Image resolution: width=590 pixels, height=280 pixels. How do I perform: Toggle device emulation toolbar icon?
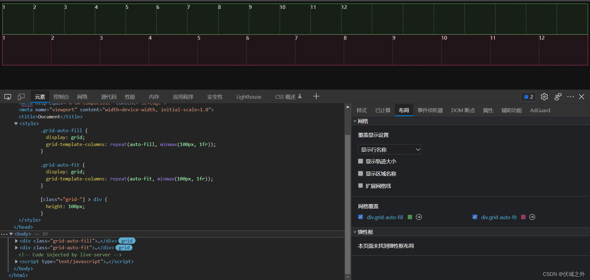(x=21, y=97)
